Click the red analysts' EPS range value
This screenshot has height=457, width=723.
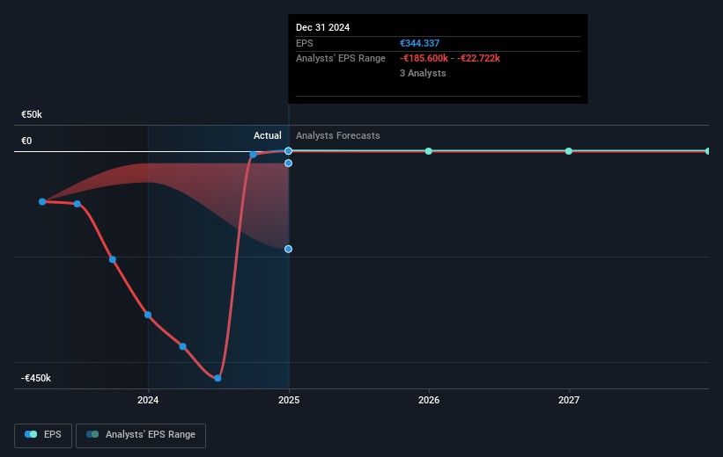[x=450, y=58]
